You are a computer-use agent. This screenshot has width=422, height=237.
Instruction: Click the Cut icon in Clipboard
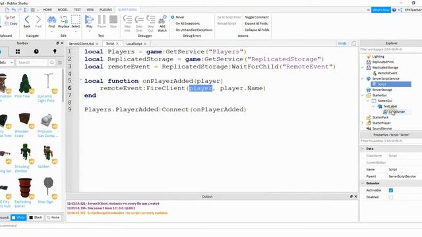point(7,17)
